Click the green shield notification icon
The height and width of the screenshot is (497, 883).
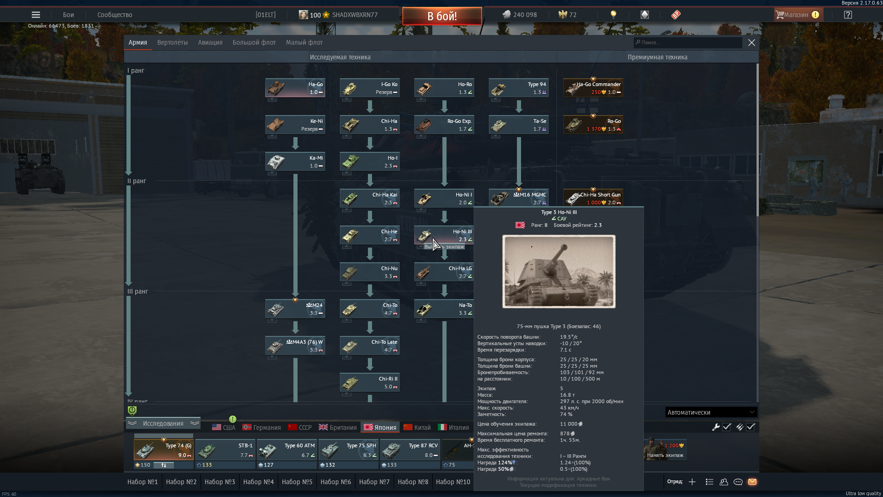pyautogui.click(x=132, y=410)
